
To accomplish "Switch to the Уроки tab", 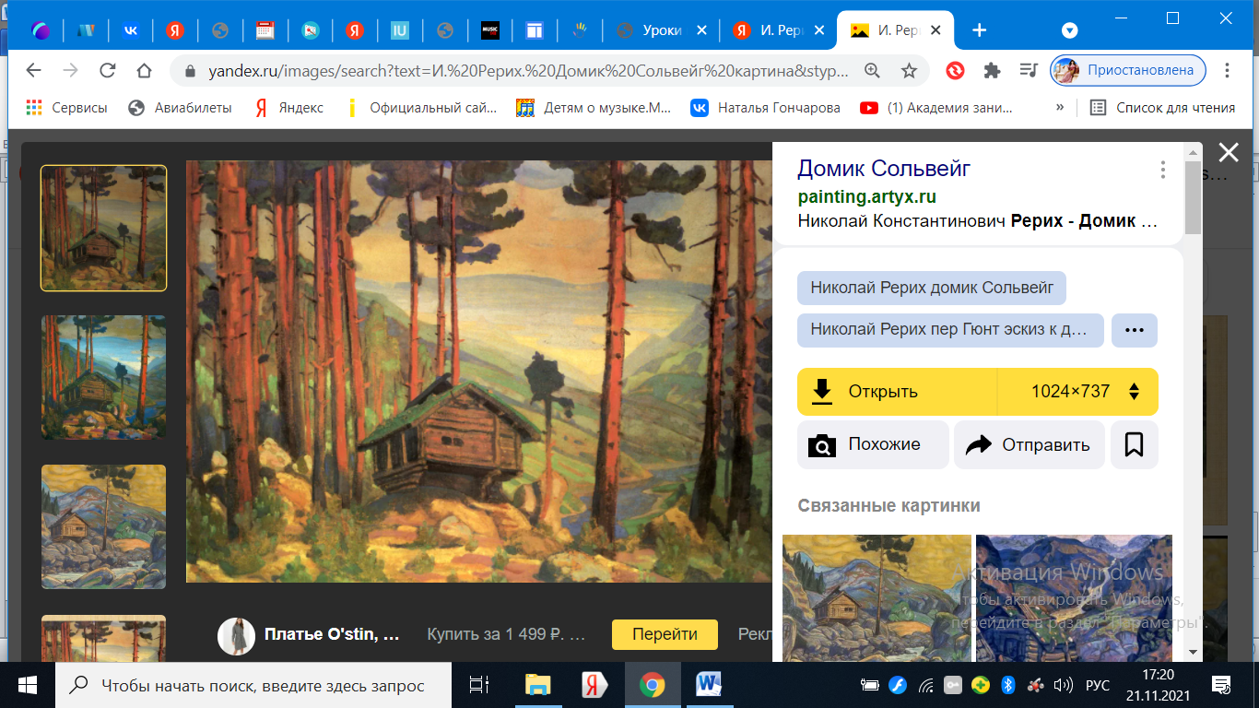I will (x=662, y=30).
